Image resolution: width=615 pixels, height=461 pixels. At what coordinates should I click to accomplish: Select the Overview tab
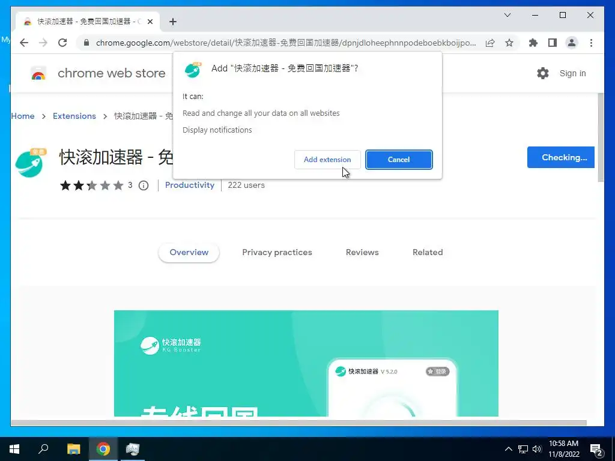pyautogui.click(x=189, y=253)
